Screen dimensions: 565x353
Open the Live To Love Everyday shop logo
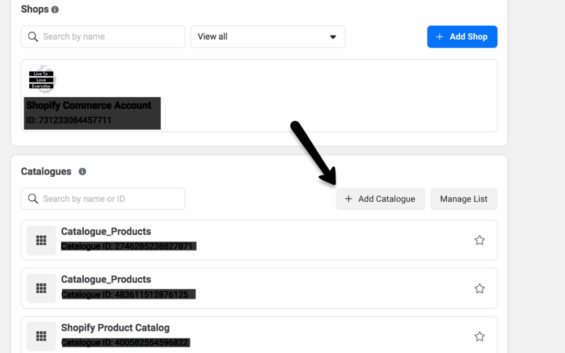tap(41, 79)
